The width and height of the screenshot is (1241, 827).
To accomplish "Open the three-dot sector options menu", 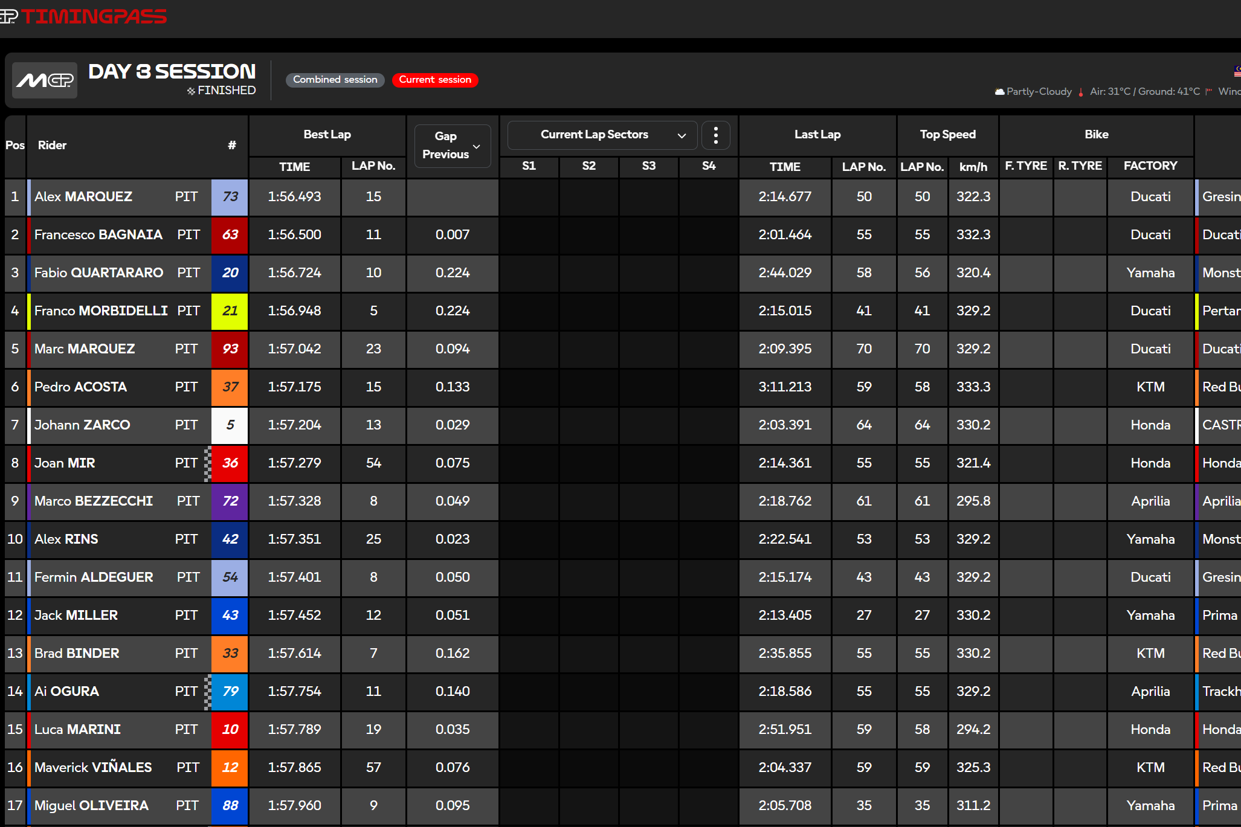I will coord(715,135).
